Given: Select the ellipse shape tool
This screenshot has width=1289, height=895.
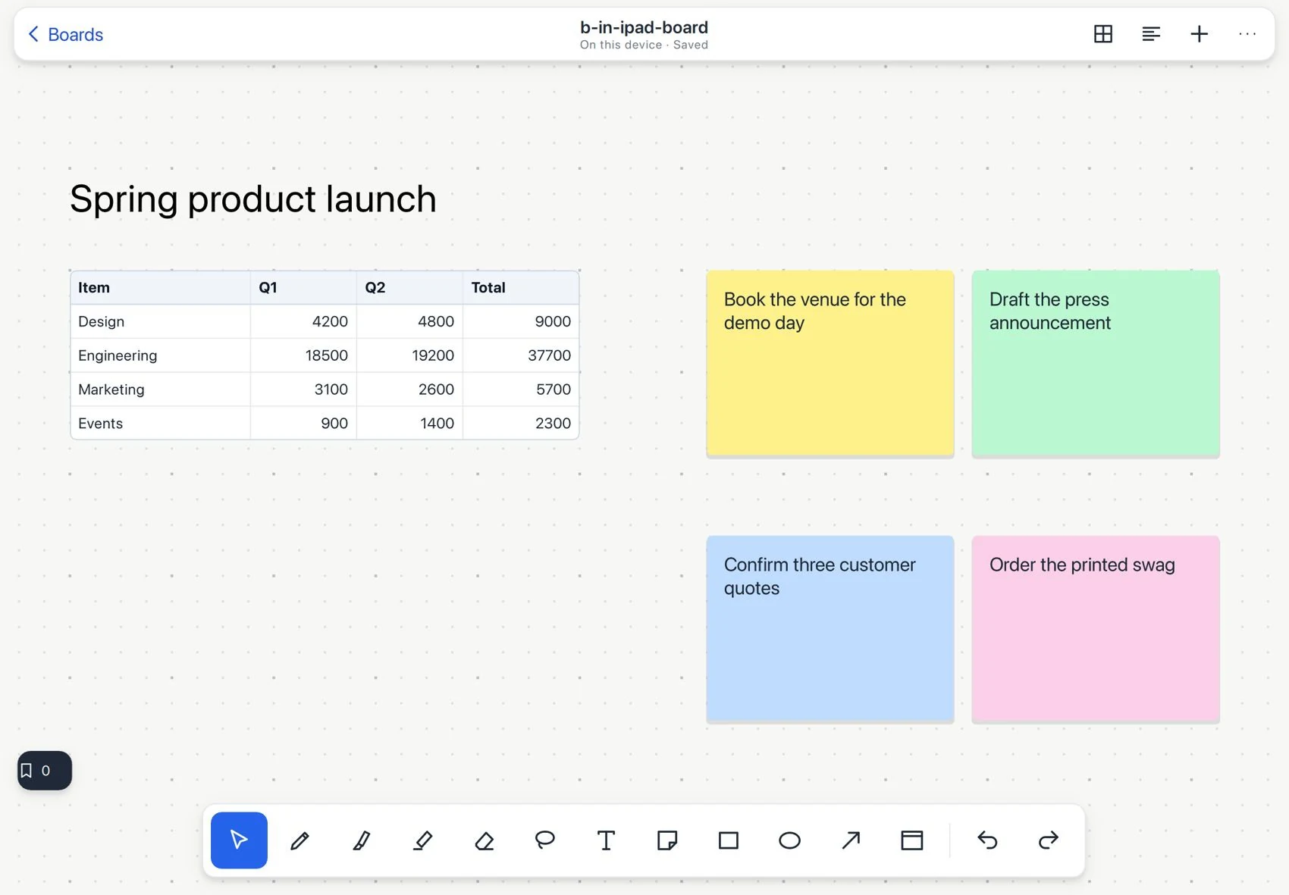Looking at the screenshot, I should 789,840.
